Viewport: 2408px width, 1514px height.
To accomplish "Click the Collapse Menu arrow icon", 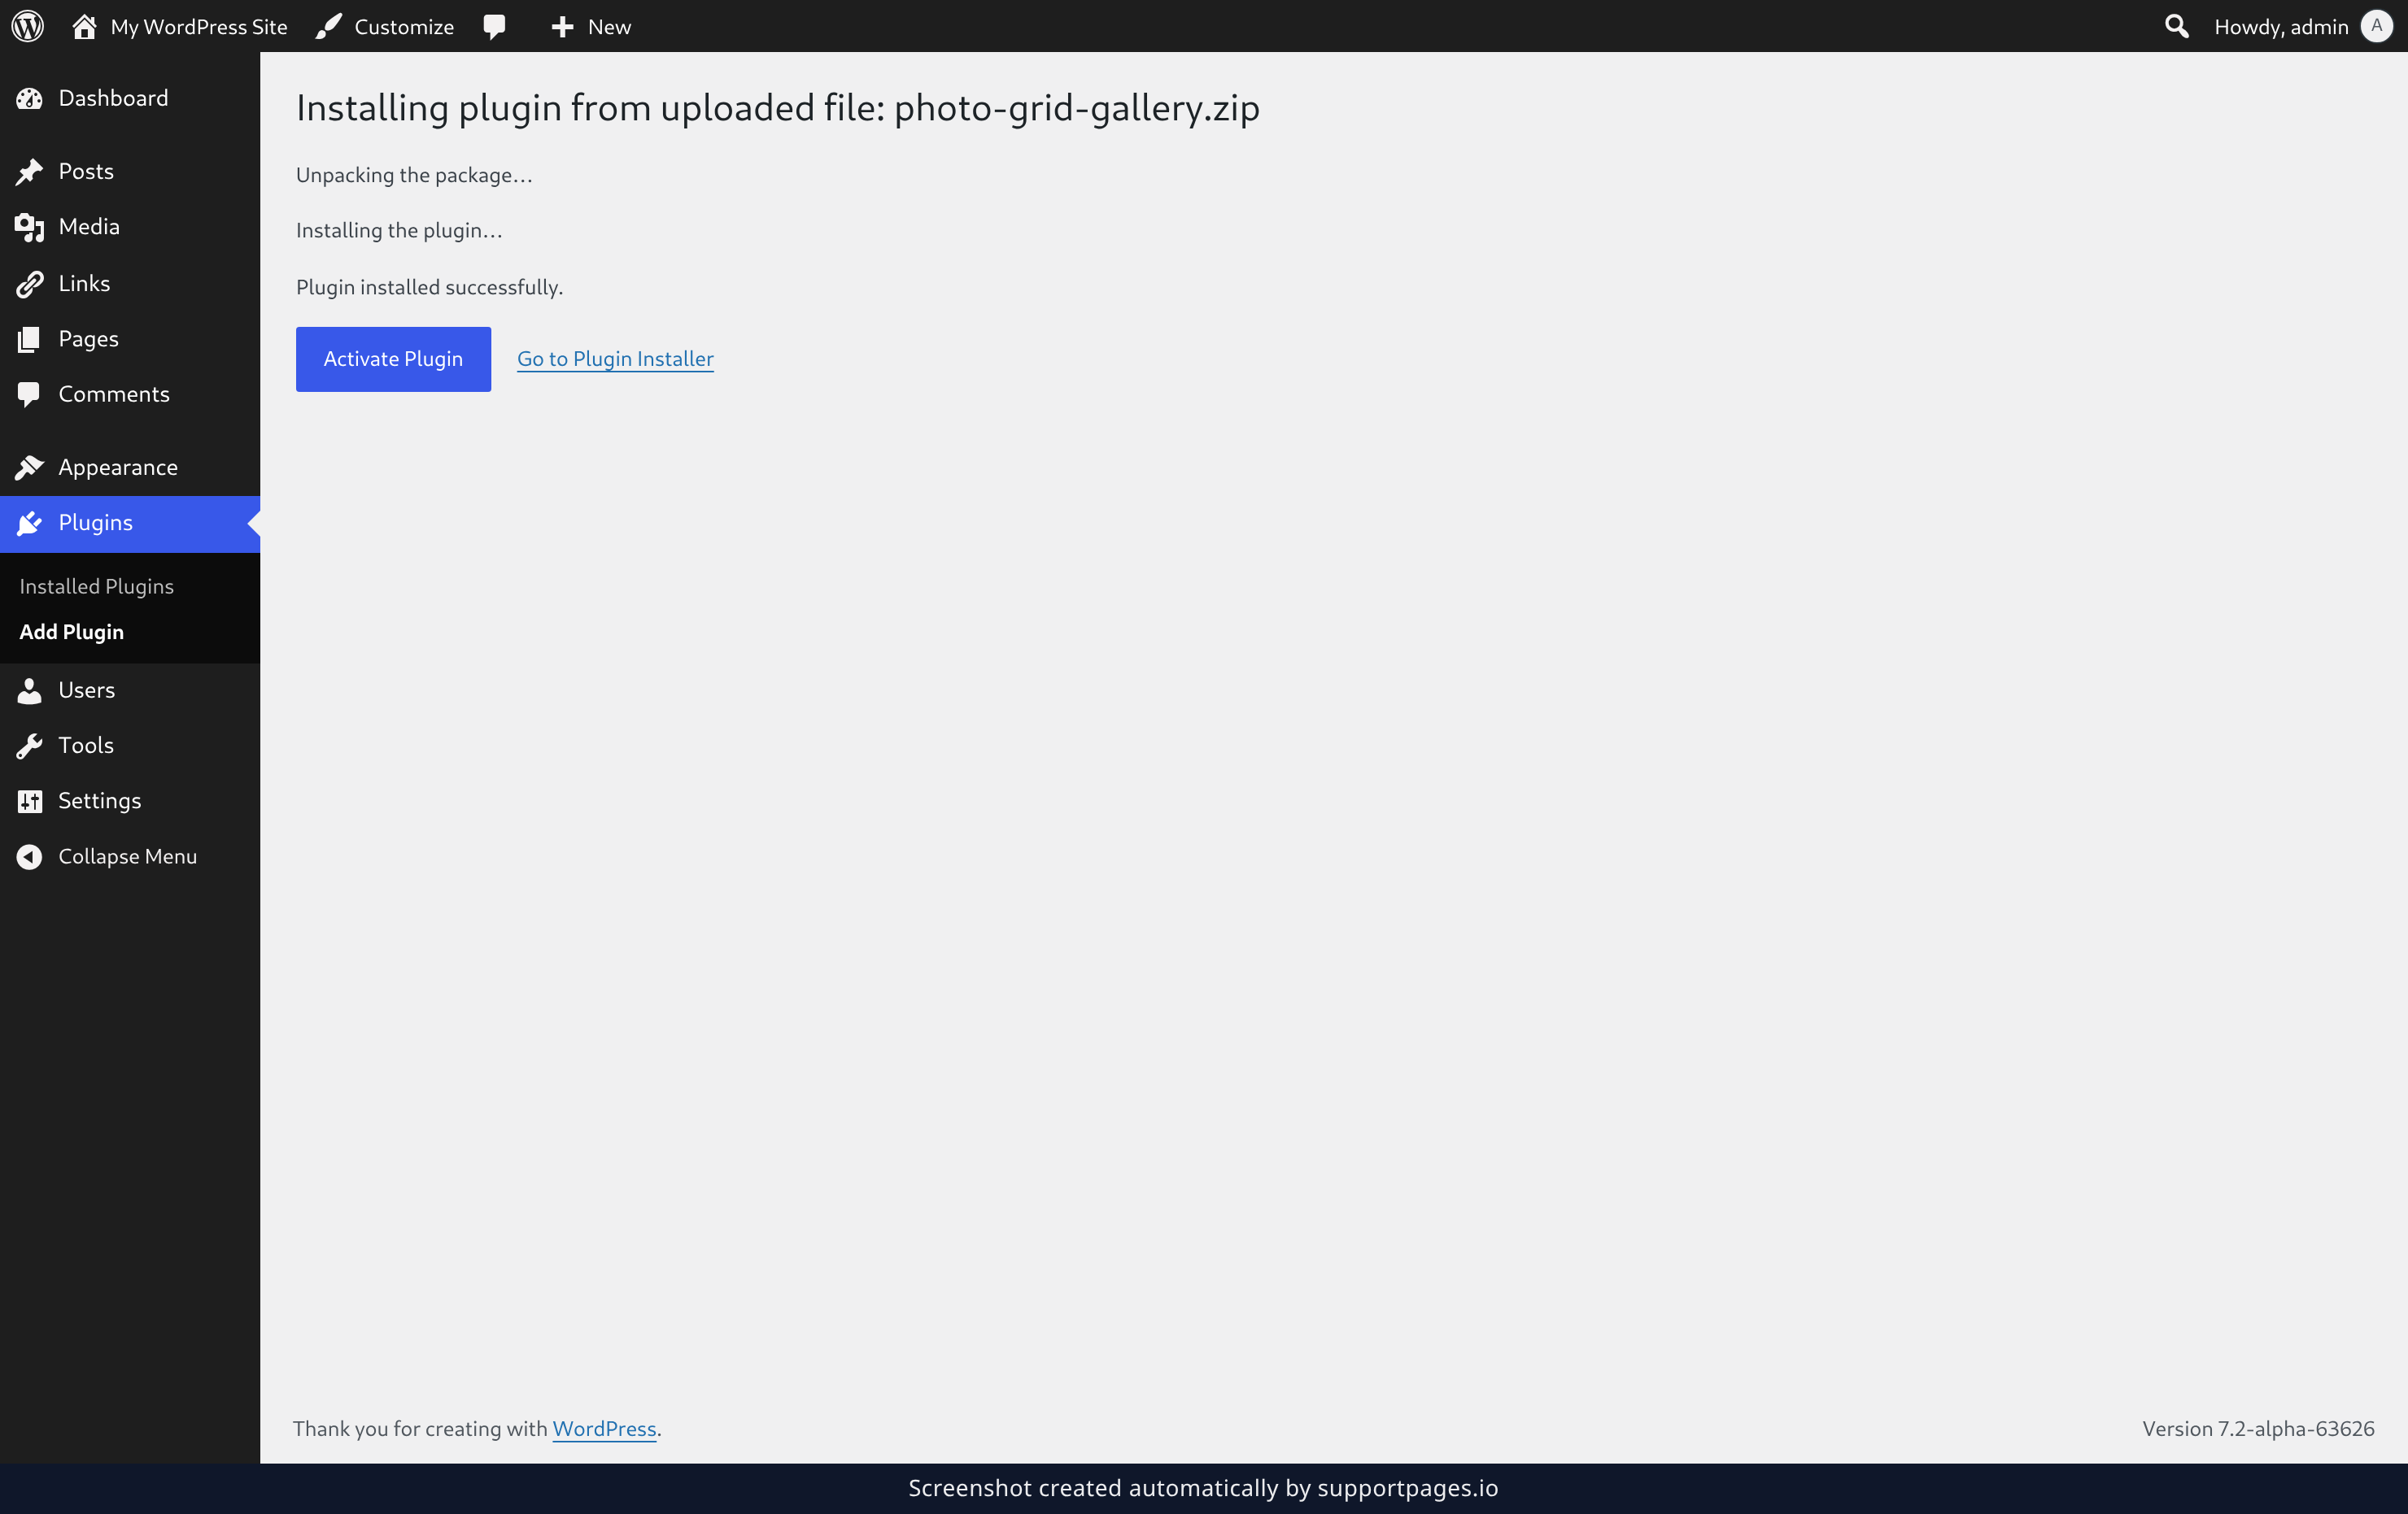I will click(30, 856).
